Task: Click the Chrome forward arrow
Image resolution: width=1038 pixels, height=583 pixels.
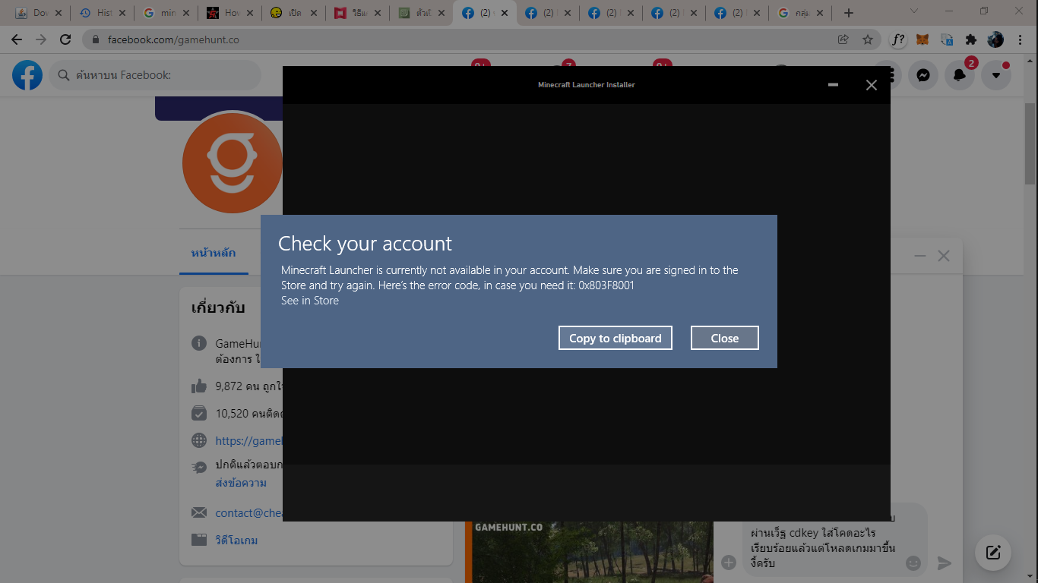Action: click(41, 39)
